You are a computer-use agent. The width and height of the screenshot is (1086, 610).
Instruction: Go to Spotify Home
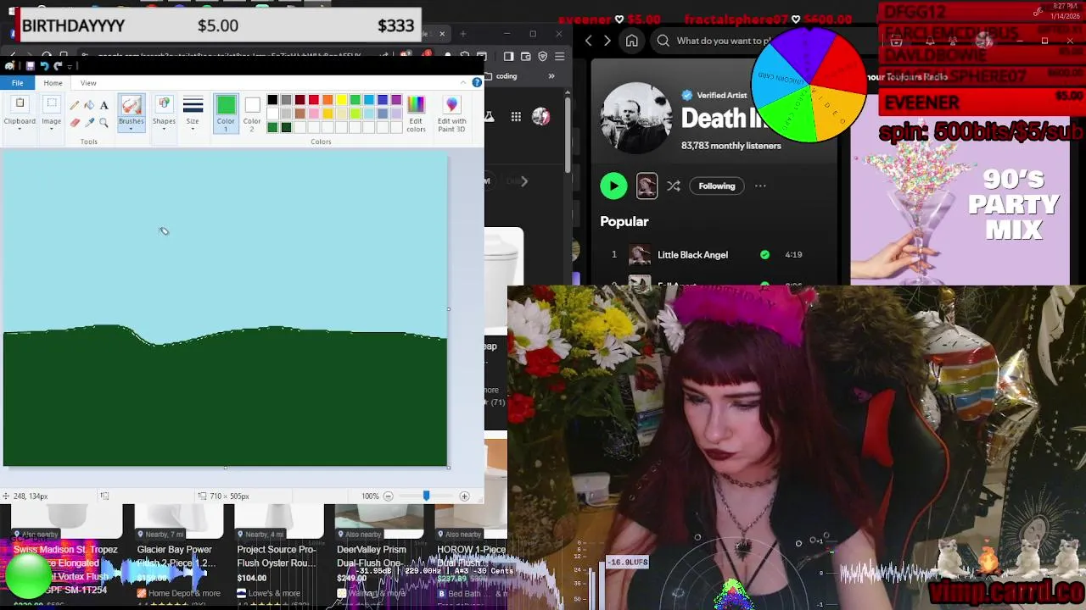[632, 41]
